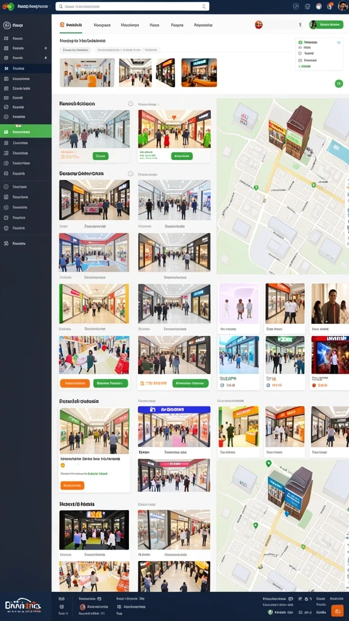Open tilted mall image with red shopping bags
The height and width of the screenshot is (621, 349).
pos(94,355)
